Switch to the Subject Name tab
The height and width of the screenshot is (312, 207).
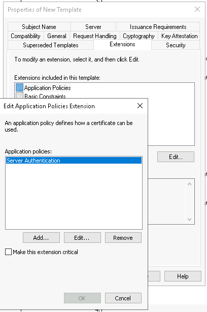(x=39, y=27)
